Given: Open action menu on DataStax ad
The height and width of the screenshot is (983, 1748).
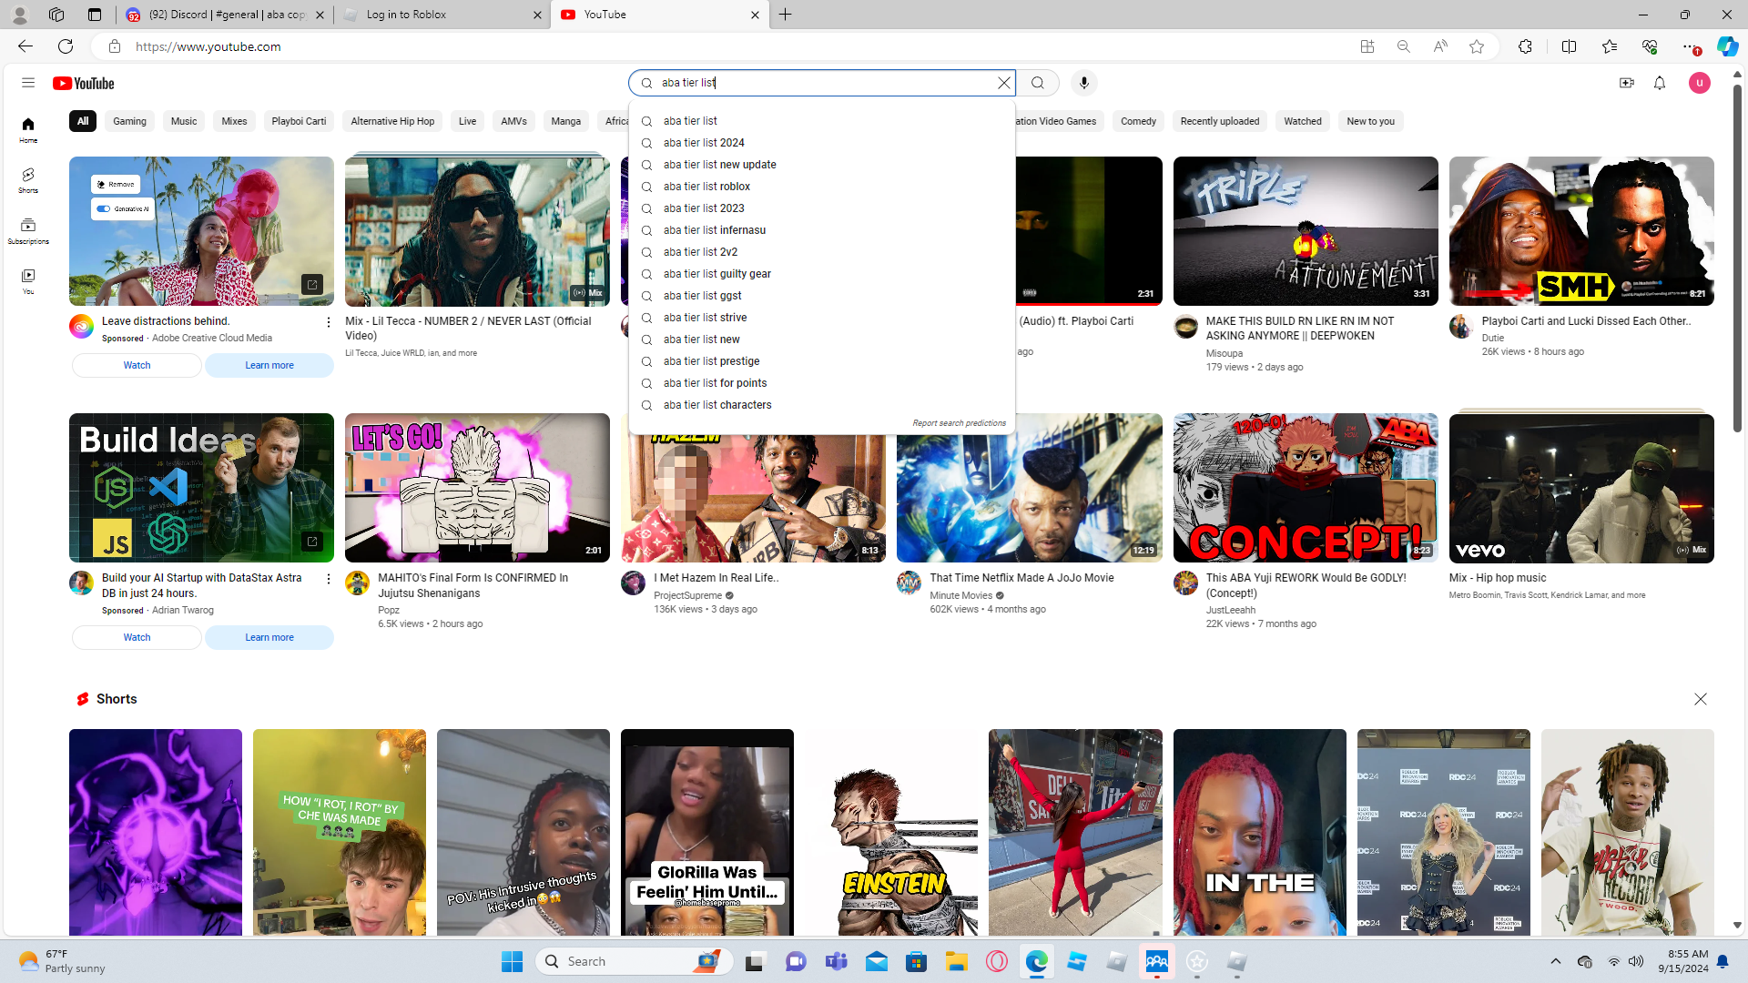Looking at the screenshot, I should (329, 579).
